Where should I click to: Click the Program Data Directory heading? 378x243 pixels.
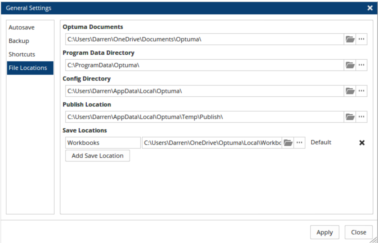pos(98,53)
